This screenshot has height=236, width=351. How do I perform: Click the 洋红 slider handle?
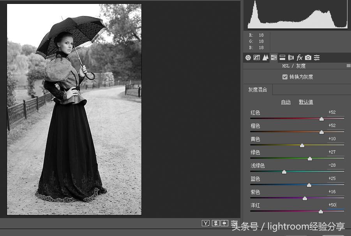pyautogui.click(x=321, y=211)
